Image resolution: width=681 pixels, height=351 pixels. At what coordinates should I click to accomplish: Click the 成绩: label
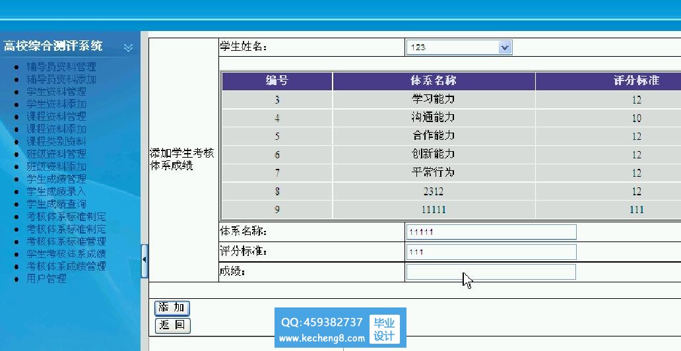pyautogui.click(x=232, y=272)
